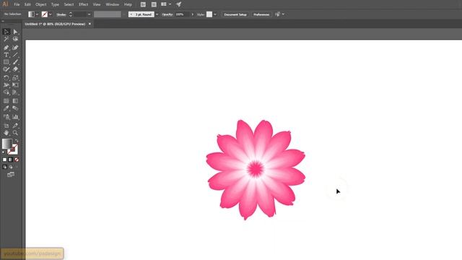Activate the Stroke box in toolbar
This screenshot has width=462, height=260.
13,150
